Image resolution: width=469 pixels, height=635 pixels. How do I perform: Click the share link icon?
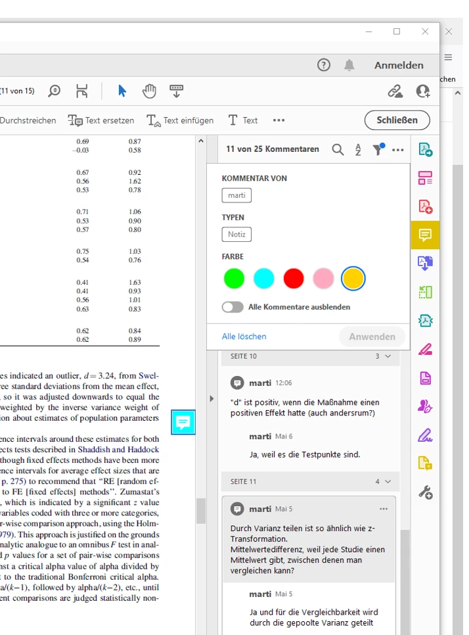[x=395, y=91]
